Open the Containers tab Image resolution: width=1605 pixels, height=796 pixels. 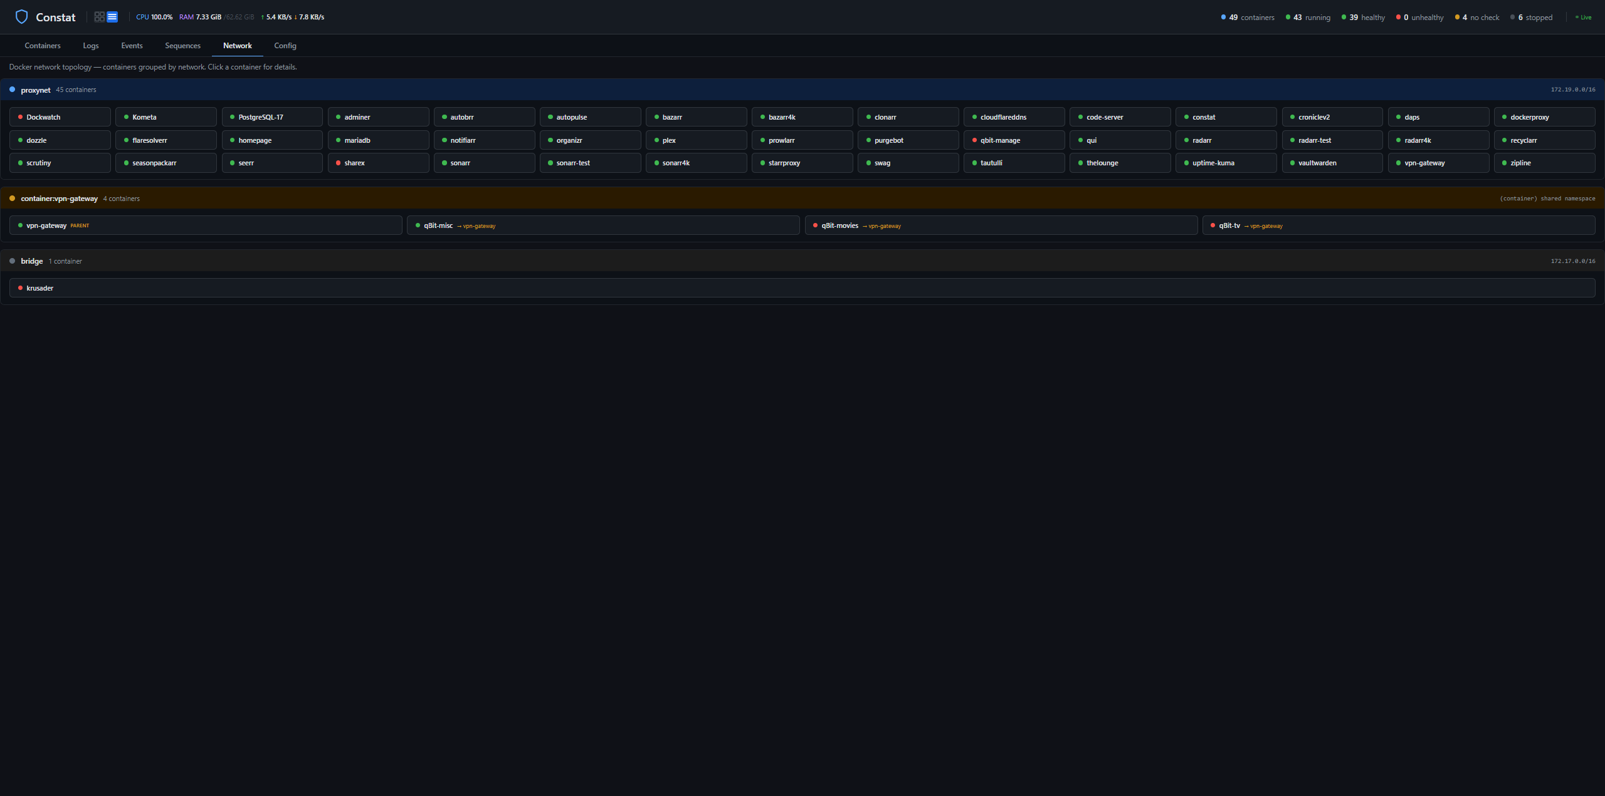tap(43, 46)
